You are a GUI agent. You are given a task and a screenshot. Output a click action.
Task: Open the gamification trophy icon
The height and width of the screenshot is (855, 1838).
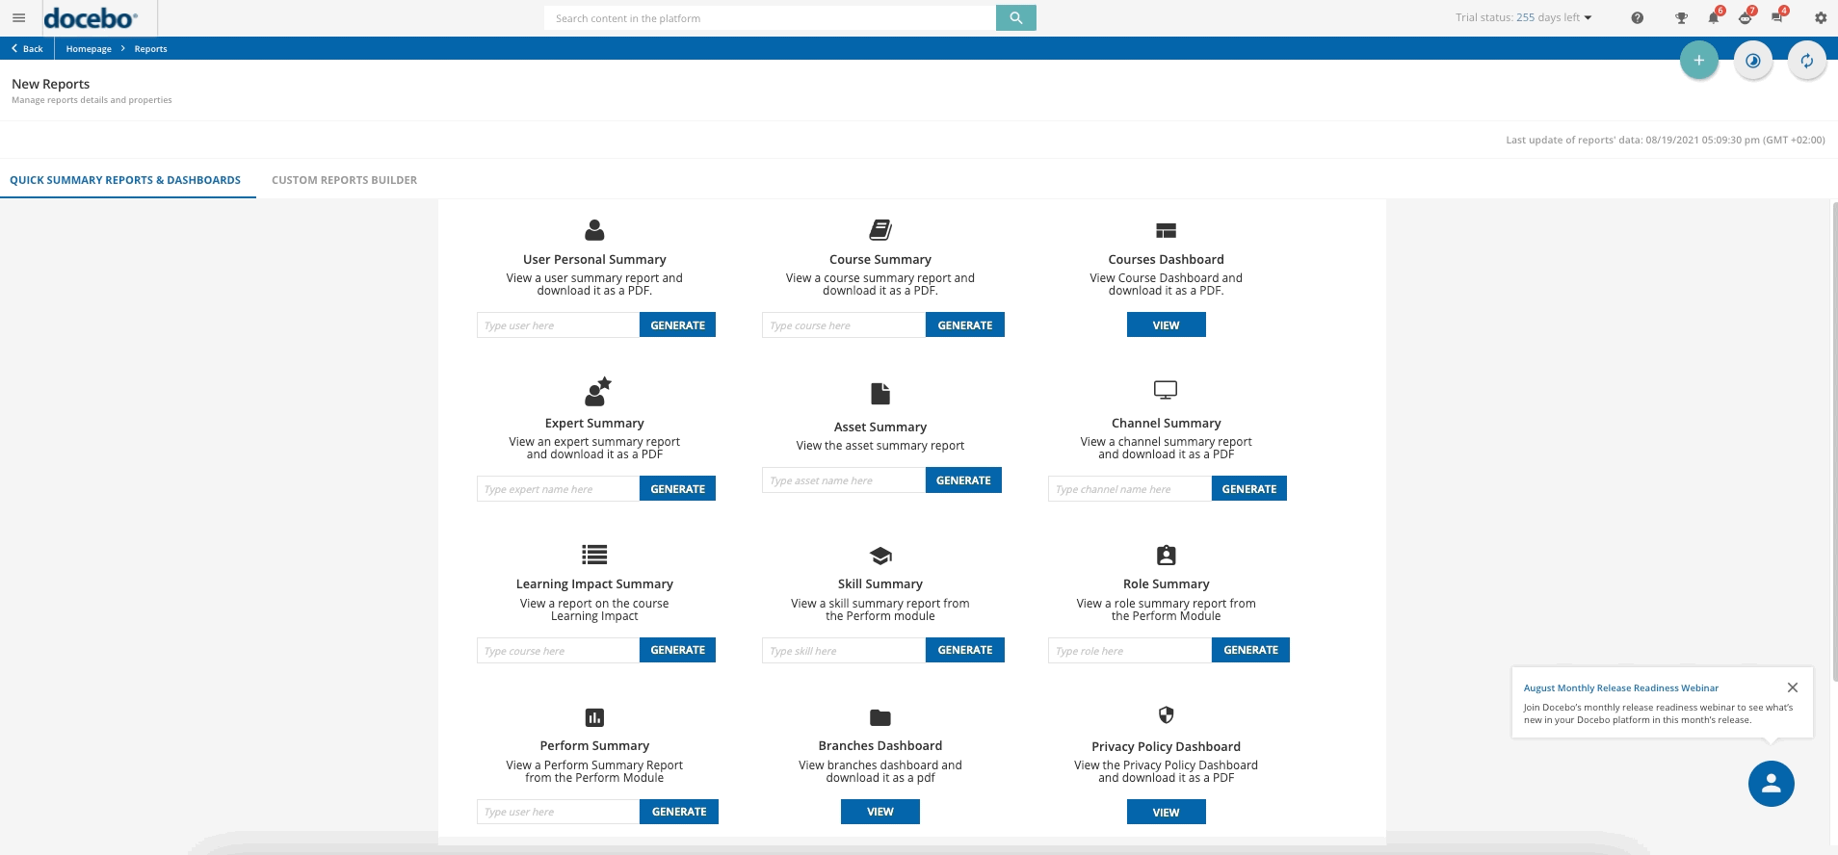click(x=1681, y=17)
